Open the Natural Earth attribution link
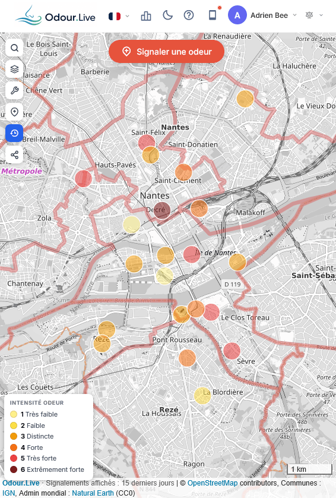 click(93, 493)
